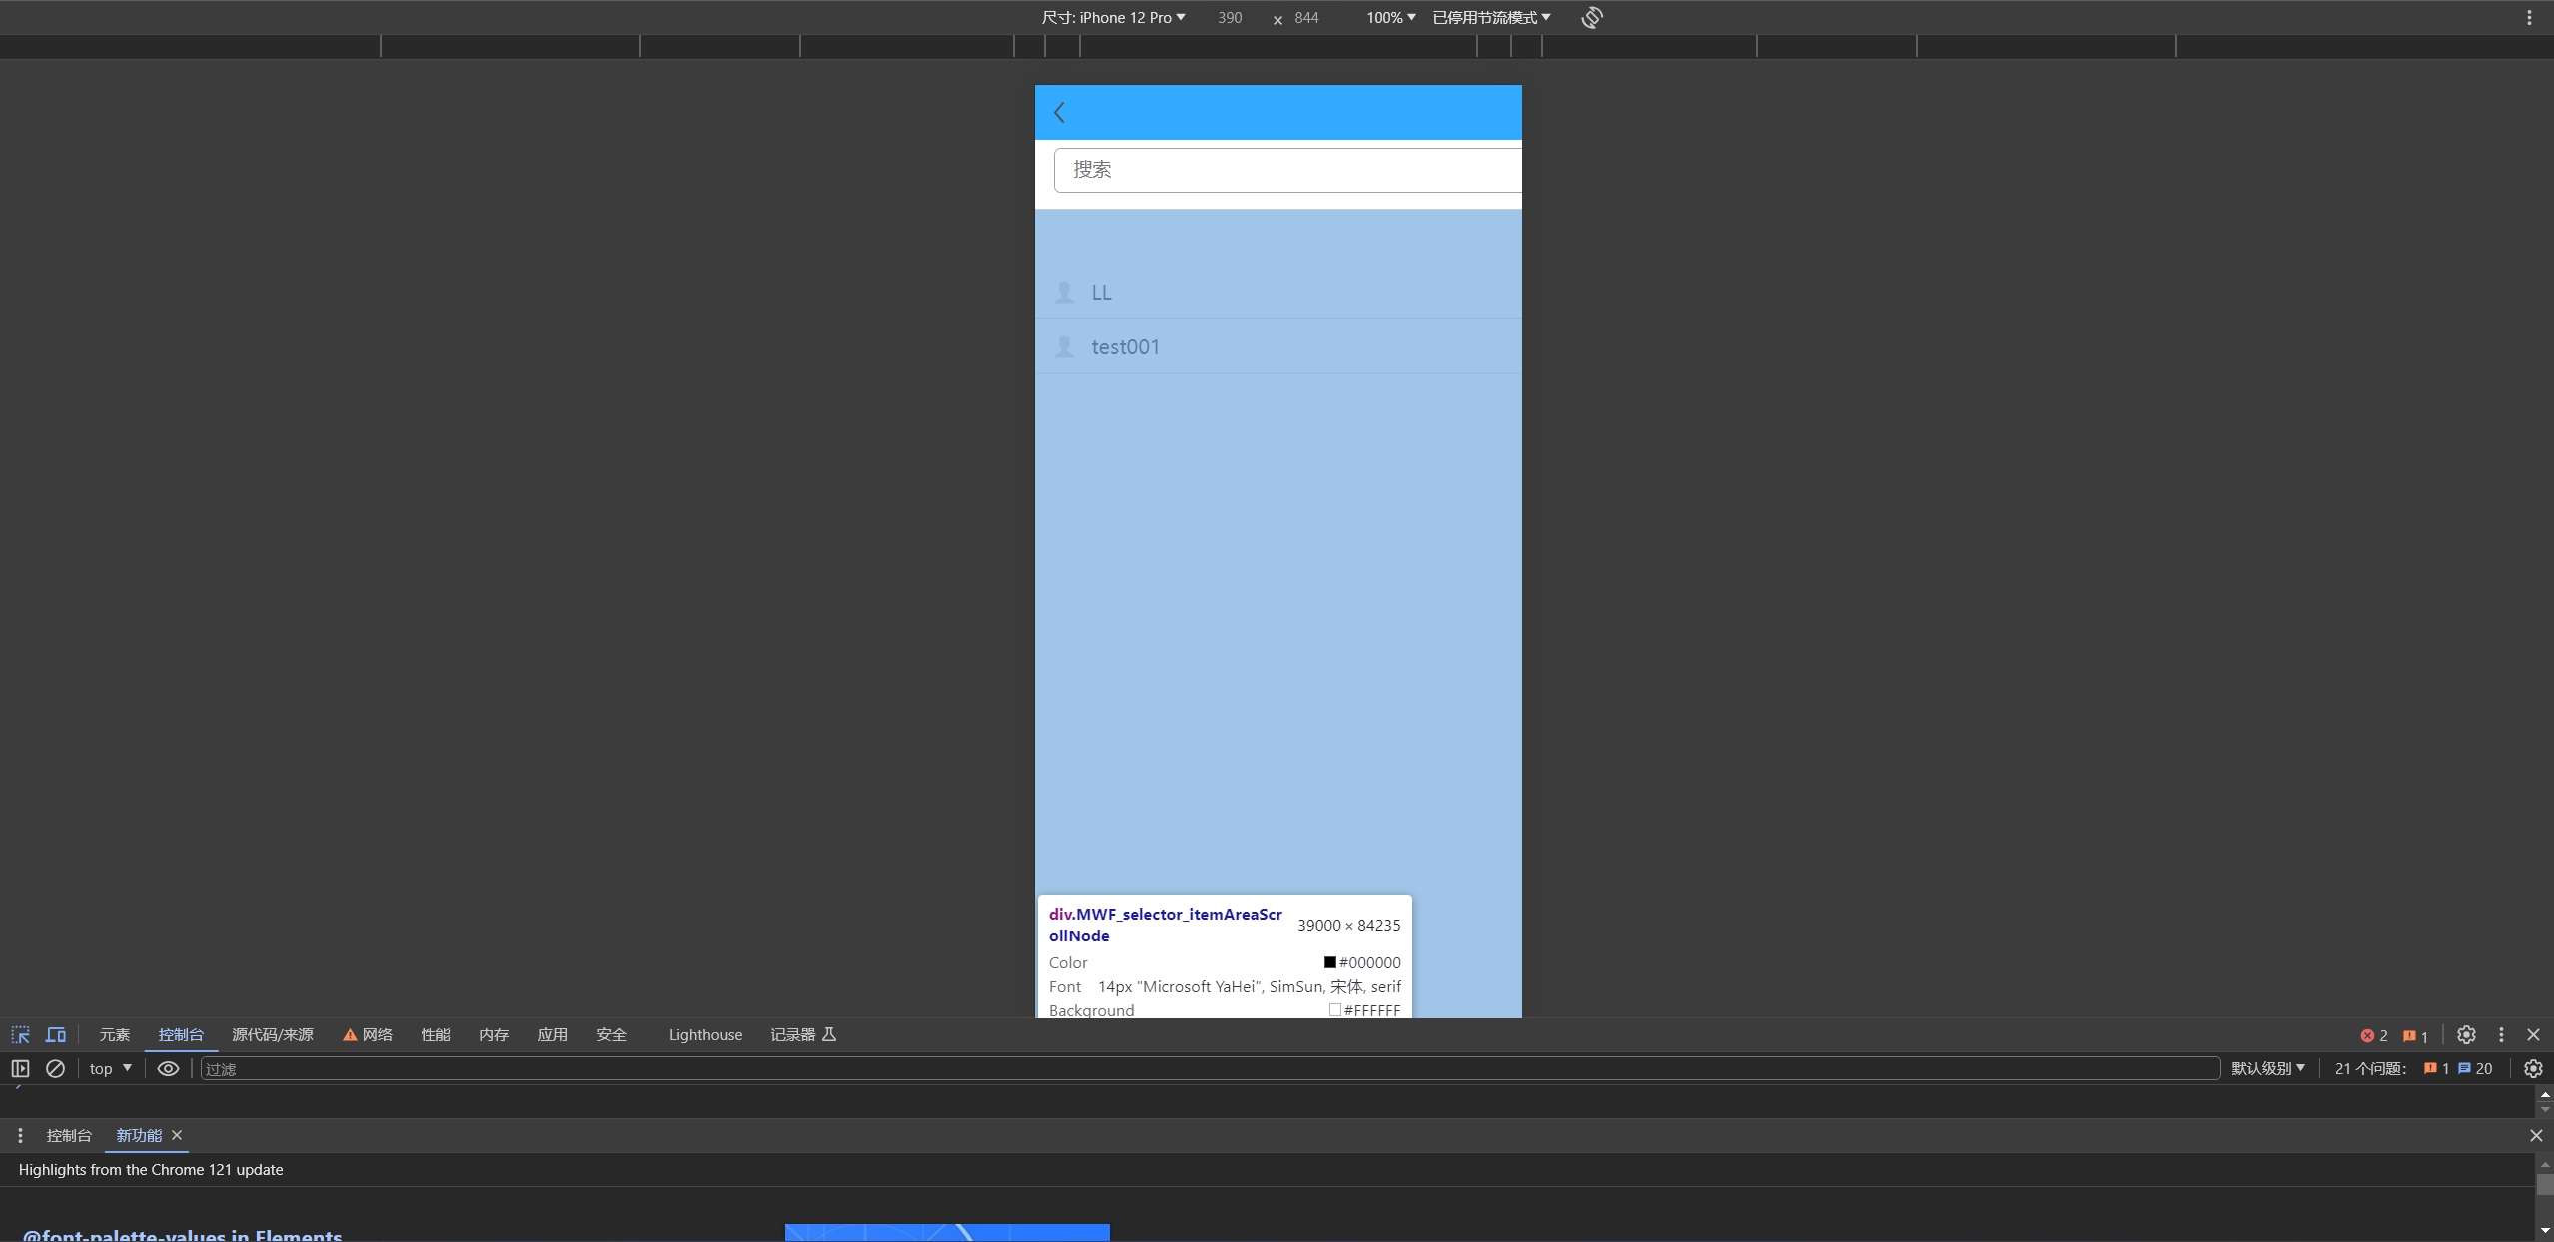Click the 搜索 search field
The height and width of the screenshot is (1242, 2554).
click(1287, 170)
